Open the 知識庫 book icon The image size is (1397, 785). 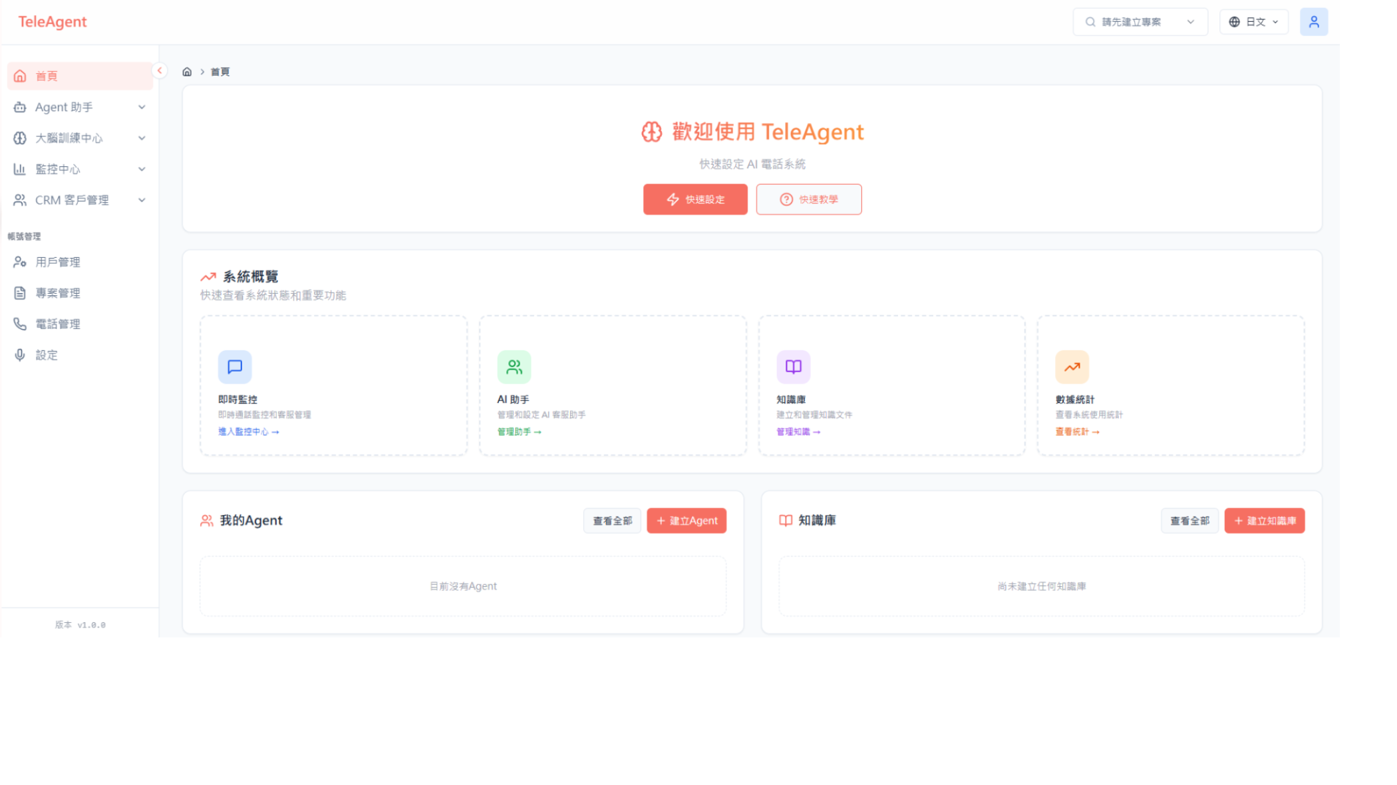click(x=792, y=366)
